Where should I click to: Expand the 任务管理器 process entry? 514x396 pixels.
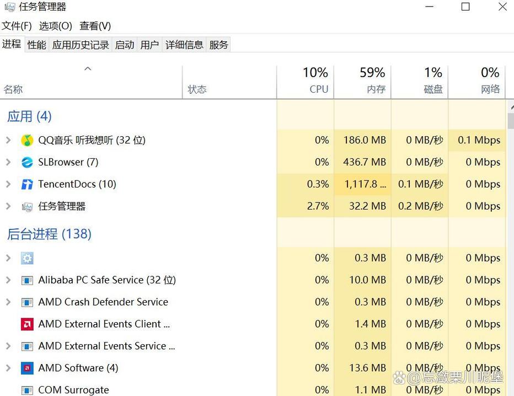point(8,206)
